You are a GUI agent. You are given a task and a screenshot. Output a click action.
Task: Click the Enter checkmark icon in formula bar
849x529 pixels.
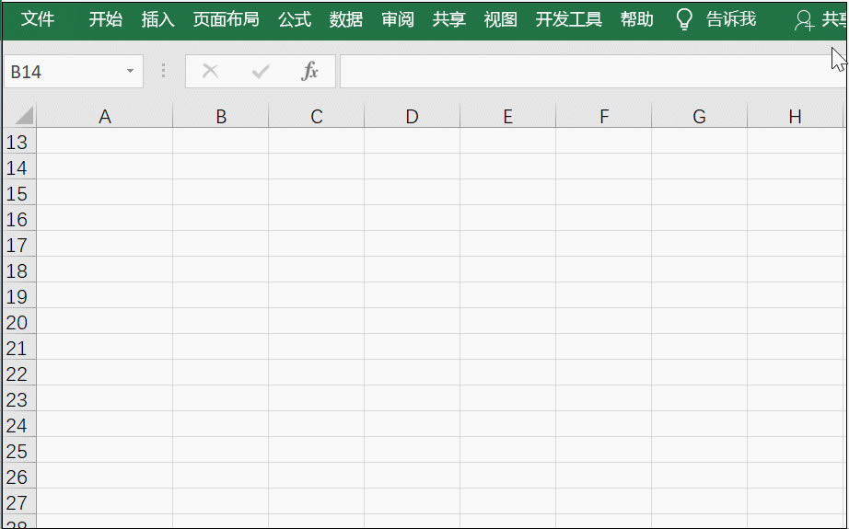[x=261, y=72]
